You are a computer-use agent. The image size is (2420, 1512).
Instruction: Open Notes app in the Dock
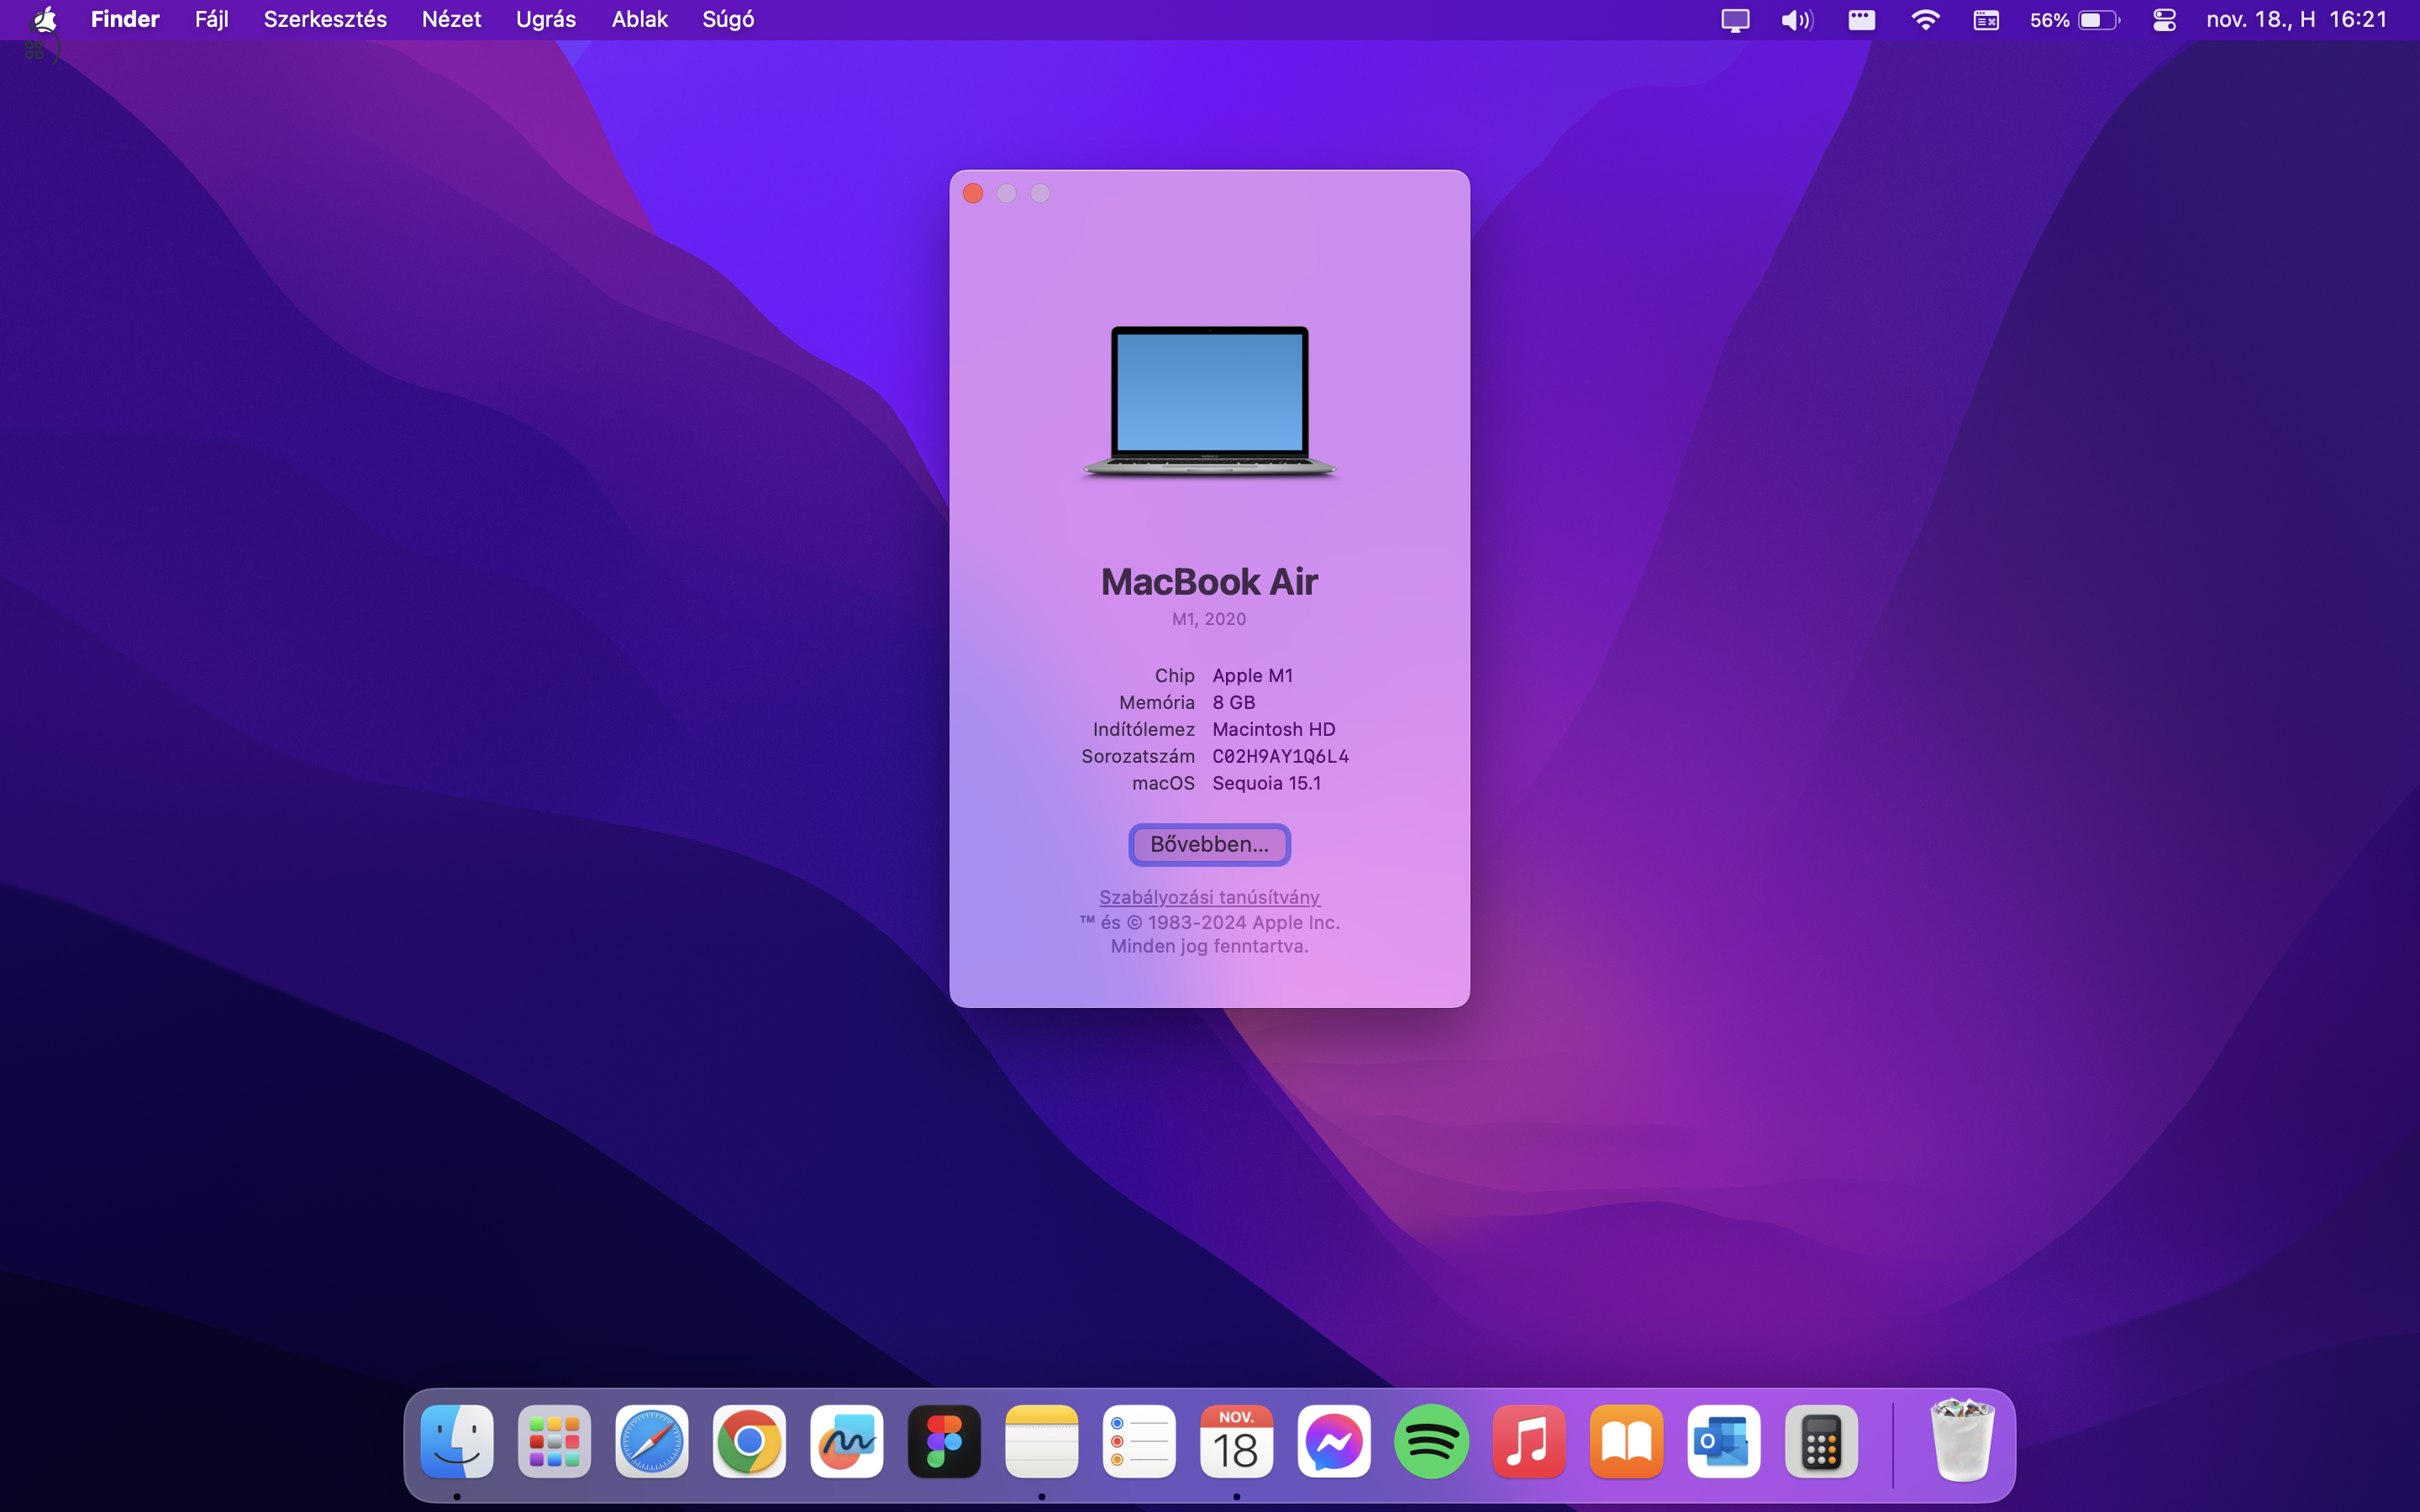1042,1441
